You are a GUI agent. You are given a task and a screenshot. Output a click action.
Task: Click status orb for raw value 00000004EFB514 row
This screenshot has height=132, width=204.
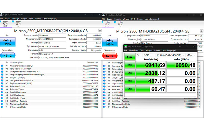[3, 89]
